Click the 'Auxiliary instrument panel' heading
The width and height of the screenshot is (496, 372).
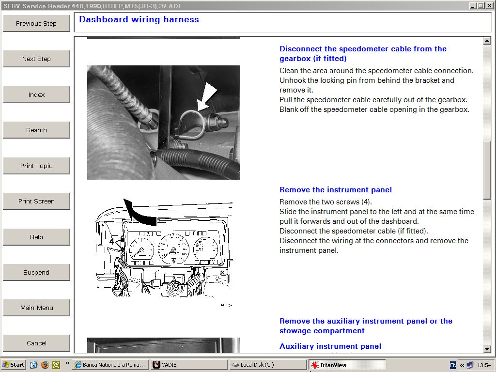pyautogui.click(x=330, y=346)
